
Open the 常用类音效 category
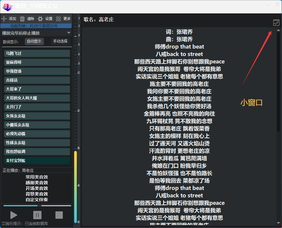pos(37,177)
